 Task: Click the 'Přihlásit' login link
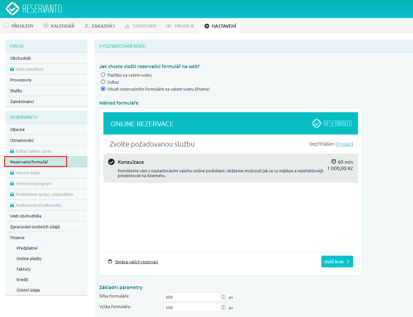pos(344,144)
